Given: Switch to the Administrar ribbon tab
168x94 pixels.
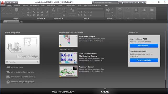Looking at the screenshot, I should click(51, 6).
